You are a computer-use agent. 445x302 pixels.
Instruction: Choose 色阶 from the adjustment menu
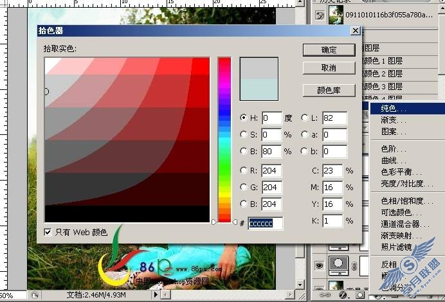(x=408, y=149)
